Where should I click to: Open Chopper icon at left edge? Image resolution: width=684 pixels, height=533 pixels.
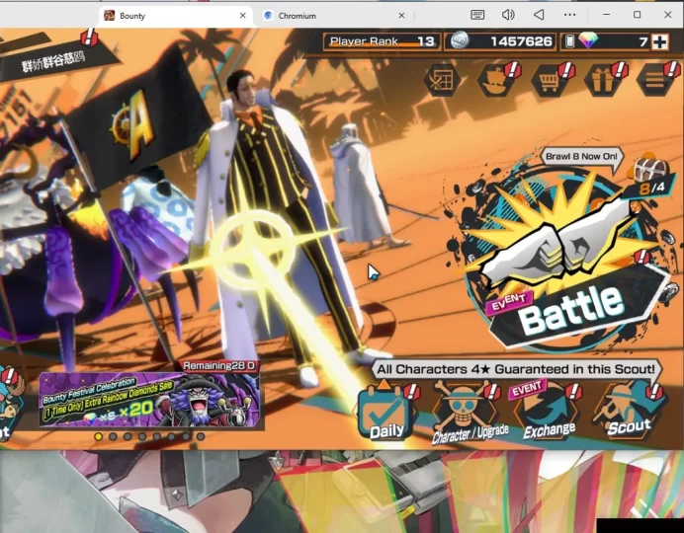pos(10,407)
